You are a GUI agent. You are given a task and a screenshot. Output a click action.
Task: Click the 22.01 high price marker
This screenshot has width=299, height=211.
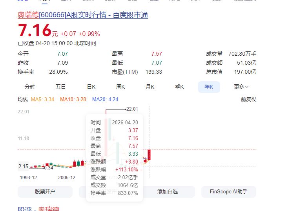click(132, 109)
